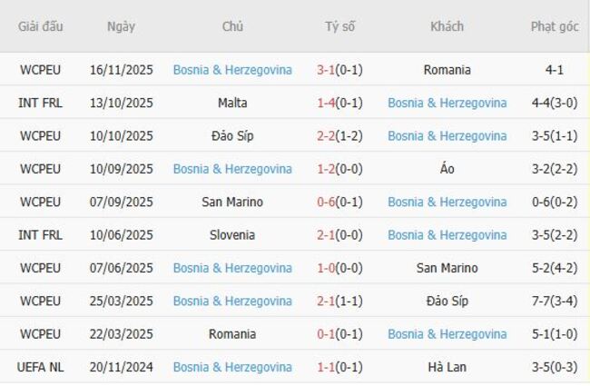Image resolution: width=590 pixels, height=386 pixels.
Task: Open Đảo Síp home team on 10/10/2025
Action: point(232,136)
